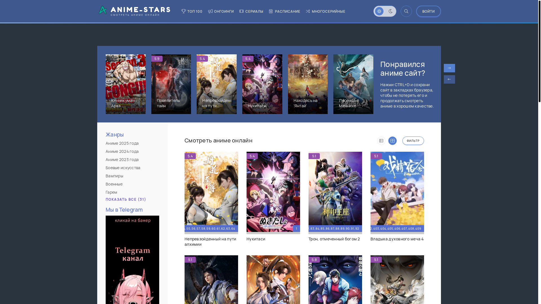541x304 pixels.
Task: Switch to dark theme moon icon
Action: (x=391, y=11)
